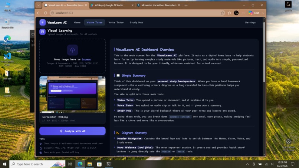Click the VisualLearn AI brand name
299x168 pixels.
click(x=57, y=23)
